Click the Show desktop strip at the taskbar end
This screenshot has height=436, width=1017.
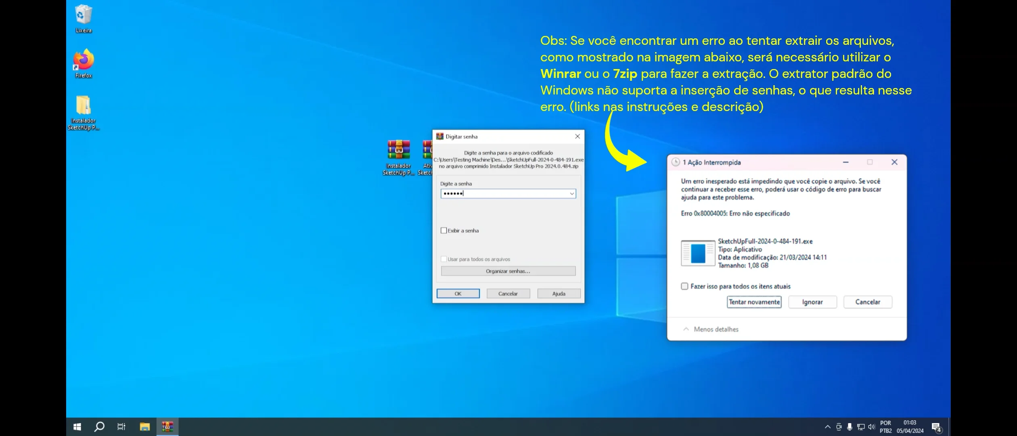click(949, 427)
